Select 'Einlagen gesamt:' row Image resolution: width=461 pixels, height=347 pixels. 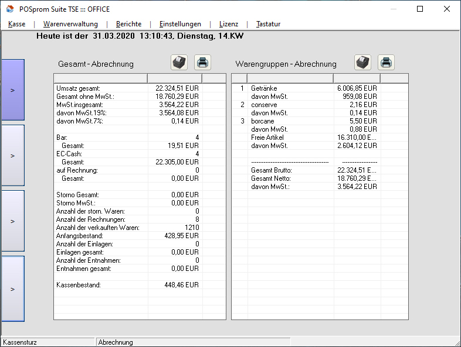coord(140,252)
